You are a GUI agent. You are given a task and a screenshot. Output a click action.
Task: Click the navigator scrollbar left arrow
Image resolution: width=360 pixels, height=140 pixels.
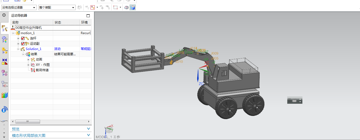(x=13, y=121)
